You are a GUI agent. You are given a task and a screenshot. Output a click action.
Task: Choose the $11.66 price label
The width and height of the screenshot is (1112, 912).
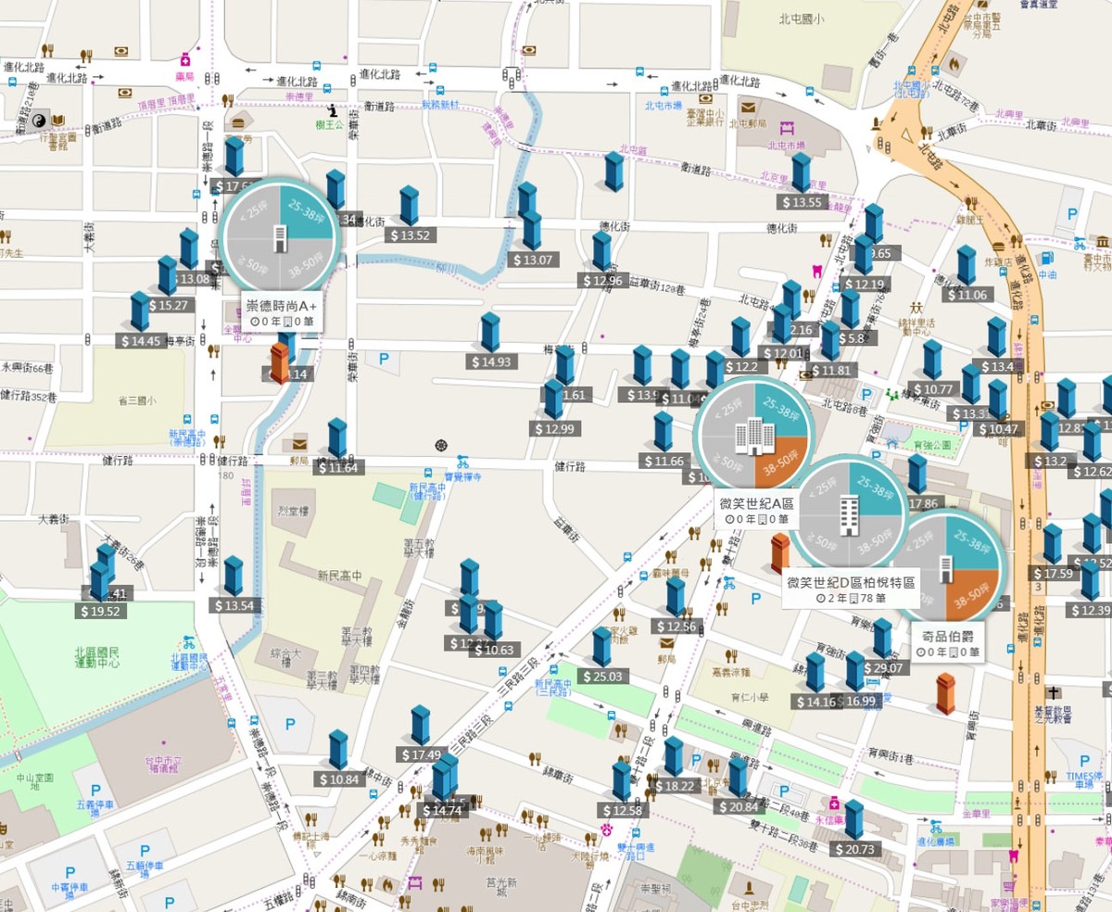[663, 461]
